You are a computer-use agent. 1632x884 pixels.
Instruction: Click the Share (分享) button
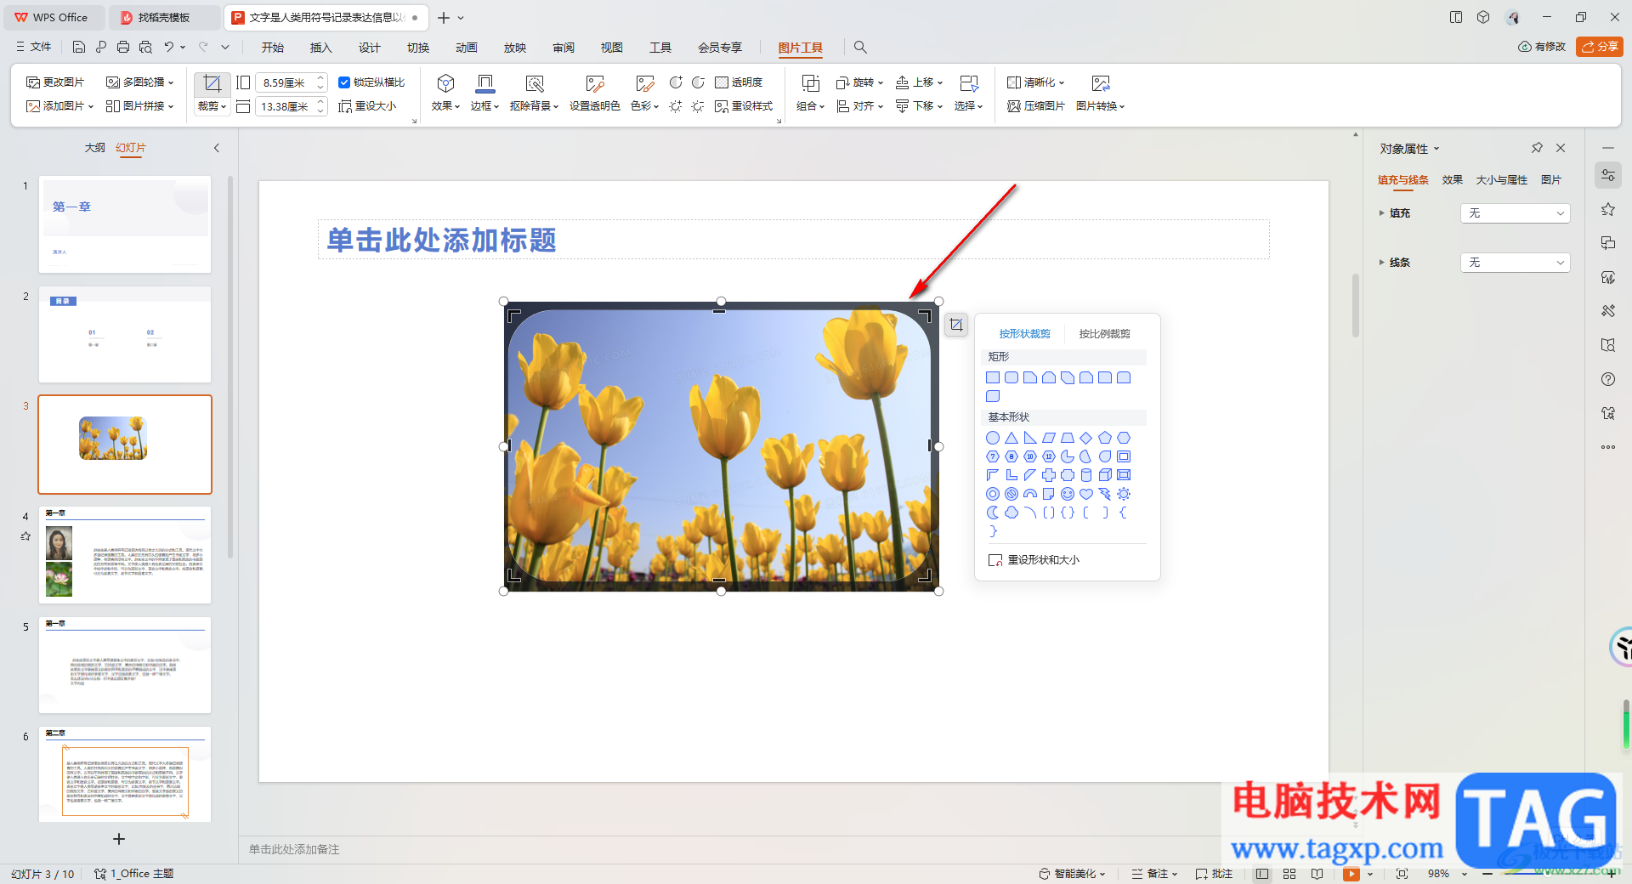click(x=1599, y=47)
